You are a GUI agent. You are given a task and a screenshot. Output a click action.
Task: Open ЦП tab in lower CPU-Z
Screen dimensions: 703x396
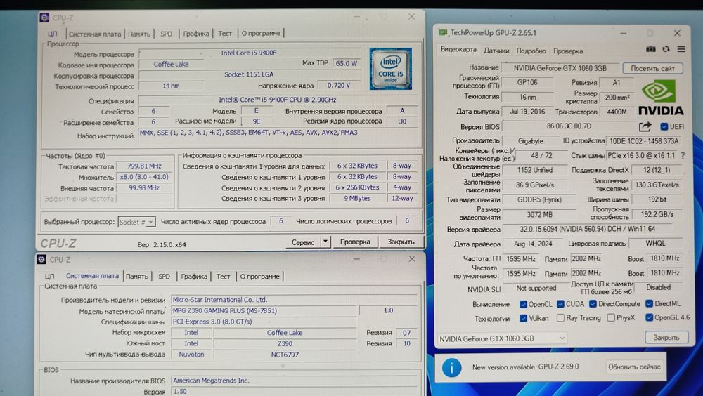coord(49,277)
